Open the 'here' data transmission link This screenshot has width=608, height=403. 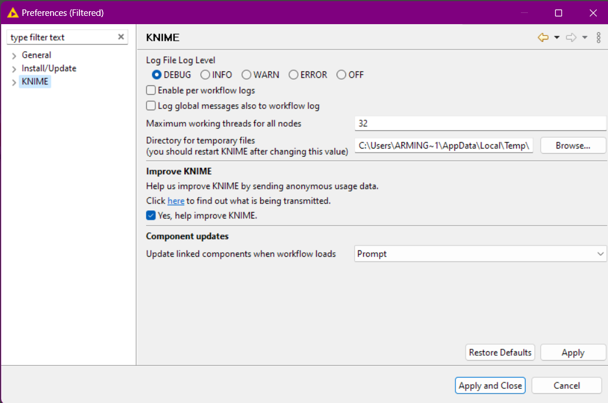(175, 201)
